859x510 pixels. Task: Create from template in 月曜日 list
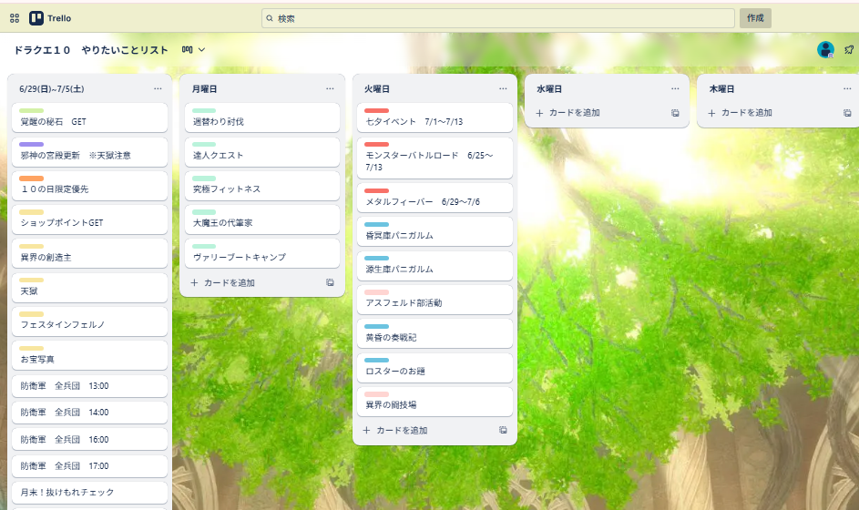330,282
